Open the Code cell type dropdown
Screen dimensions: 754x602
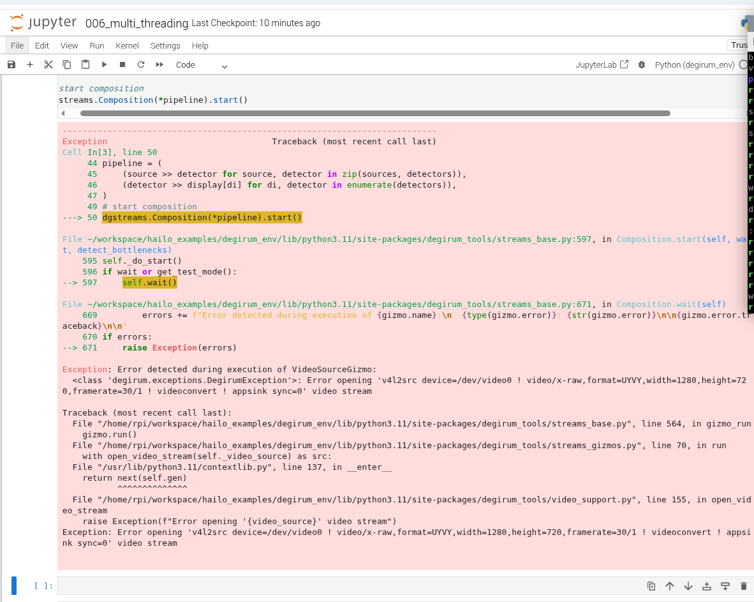point(201,65)
